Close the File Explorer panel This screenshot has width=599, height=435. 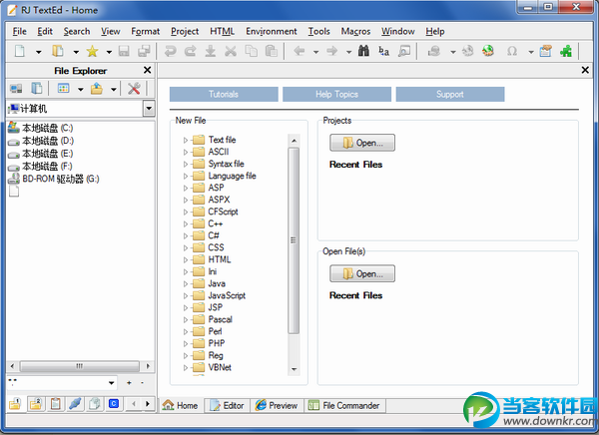(x=147, y=70)
